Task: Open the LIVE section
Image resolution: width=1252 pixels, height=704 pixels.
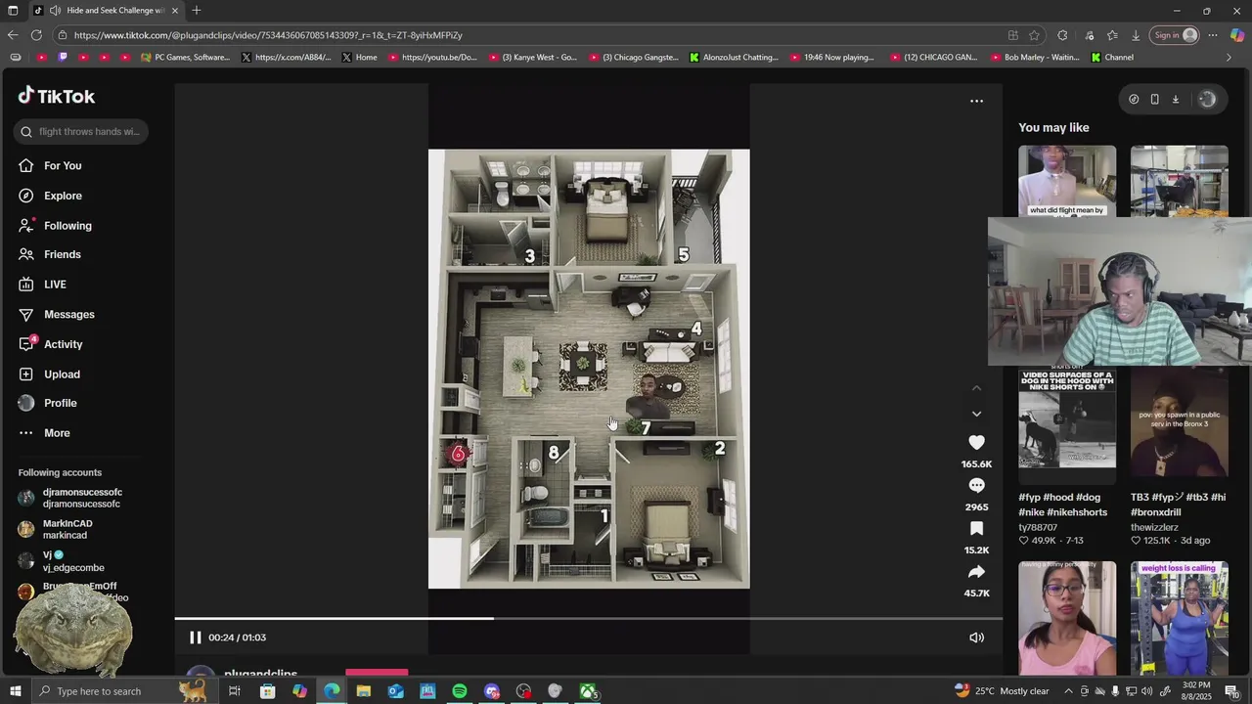Action: point(55,285)
